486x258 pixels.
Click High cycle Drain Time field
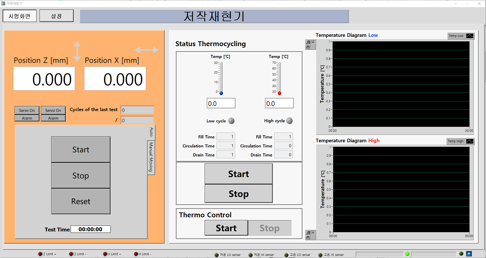[x=283, y=155]
